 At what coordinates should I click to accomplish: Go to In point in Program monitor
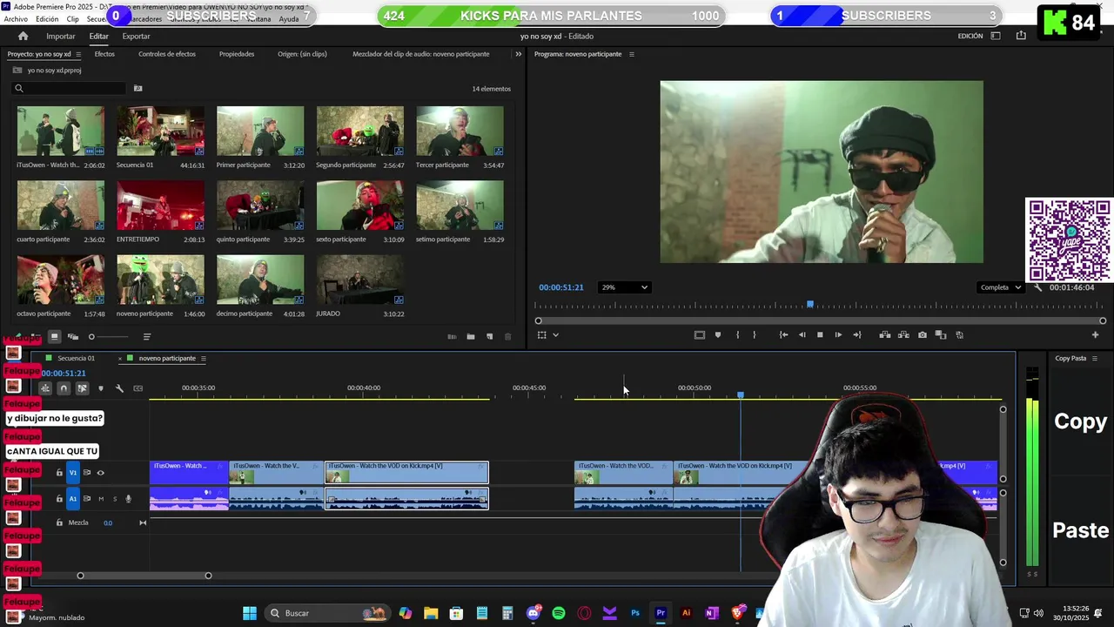783,334
